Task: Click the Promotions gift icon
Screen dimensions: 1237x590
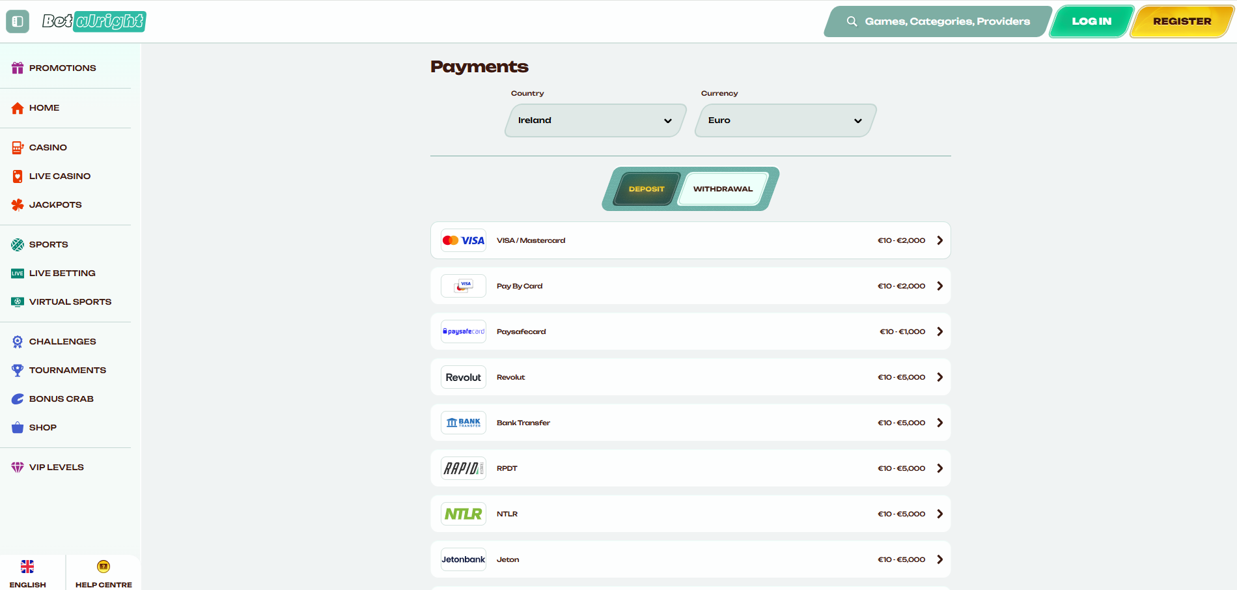Action: 18,68
